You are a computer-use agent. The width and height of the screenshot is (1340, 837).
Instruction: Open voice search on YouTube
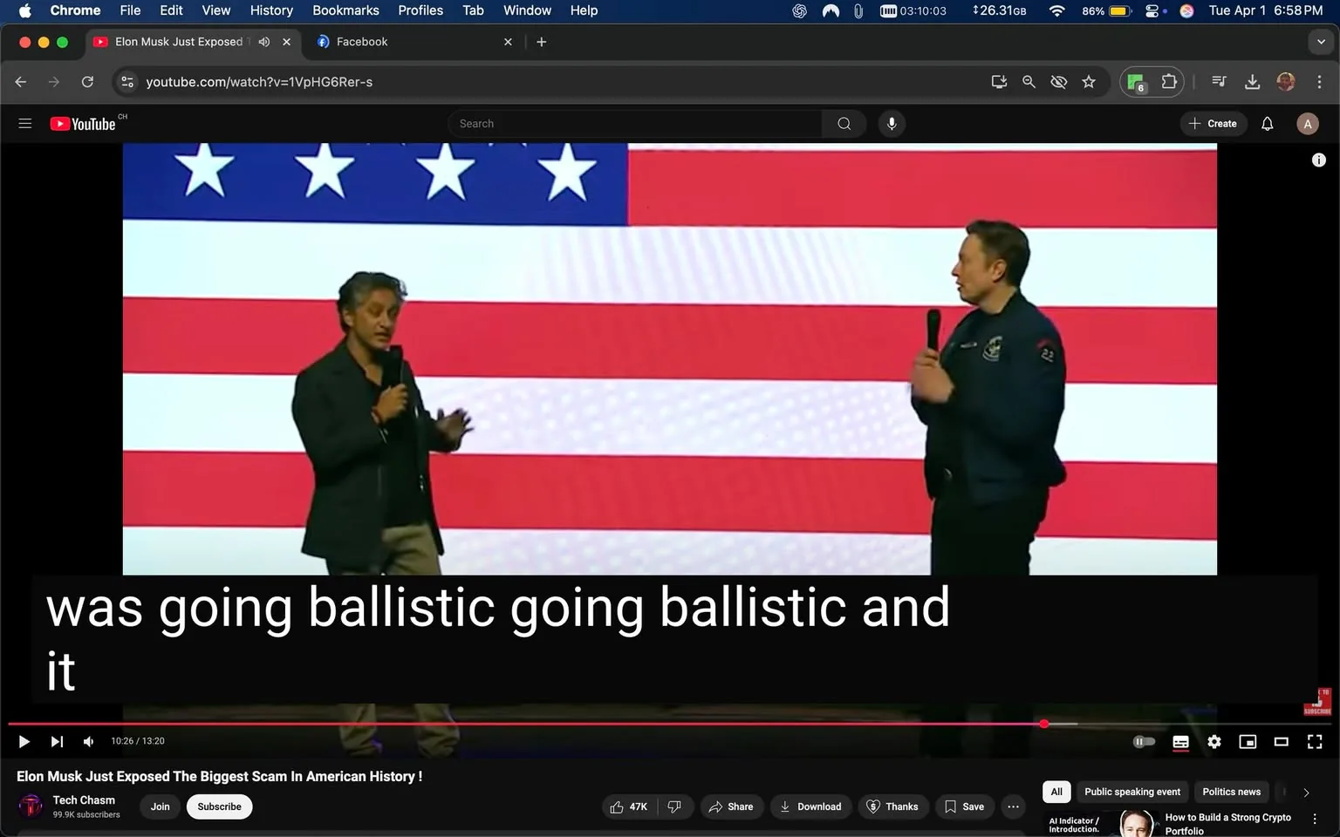(892, 123)
